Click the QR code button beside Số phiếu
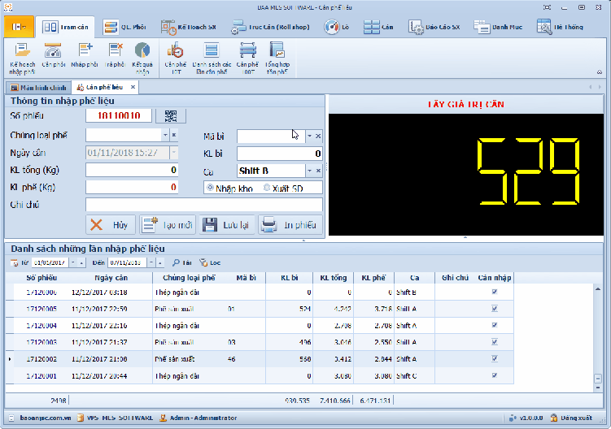This screenshot has height=429, width=611. (171, 115)
